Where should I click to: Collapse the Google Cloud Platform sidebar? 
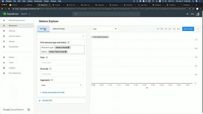pos(29,110)
